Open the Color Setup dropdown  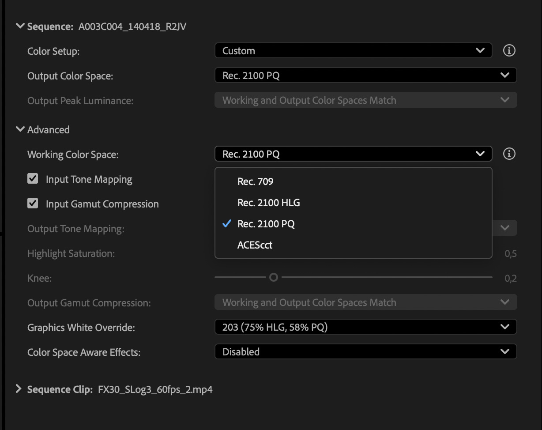tap(353, 51)
